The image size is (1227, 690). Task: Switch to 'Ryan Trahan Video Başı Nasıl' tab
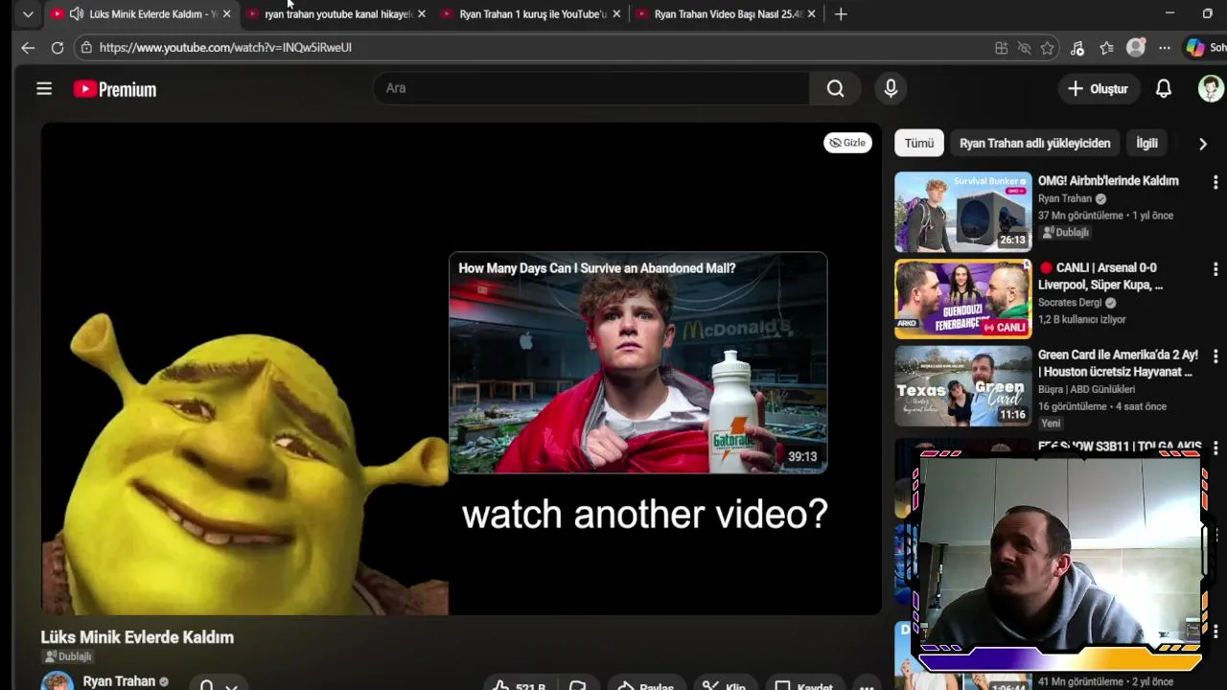click(726, 14)
